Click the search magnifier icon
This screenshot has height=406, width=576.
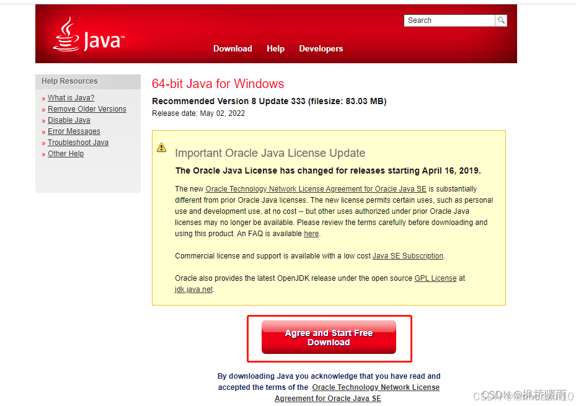[x=501, y=20]
